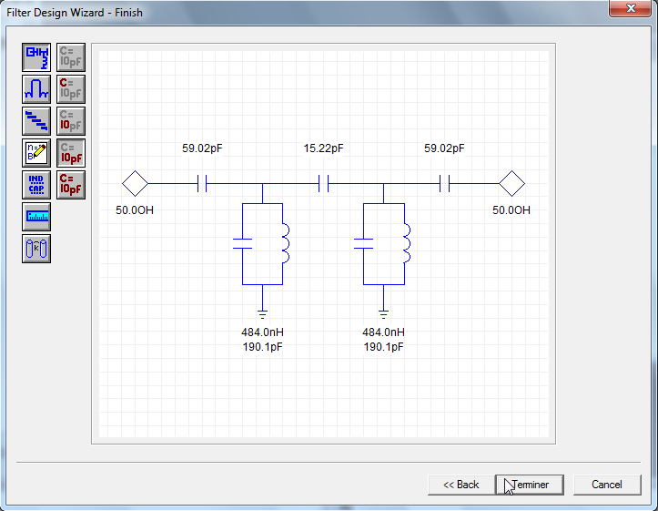658x511 pixels.
Task: Open the IND CAP component settings
Action: [36, 185]
